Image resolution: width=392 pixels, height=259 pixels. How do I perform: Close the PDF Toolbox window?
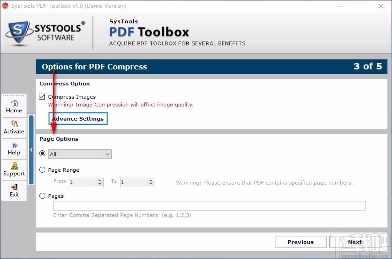[x=381, y=6]
